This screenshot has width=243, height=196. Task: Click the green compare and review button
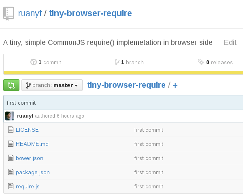pyautogui.click(x=11, y=85)
